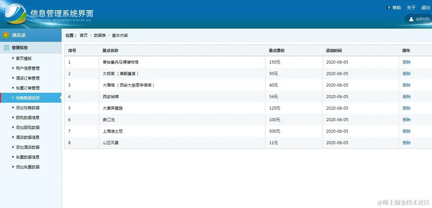432x208 pixels.
Task: Open 添加酒店数据 in the sidebar
Action: coord(28,147)
